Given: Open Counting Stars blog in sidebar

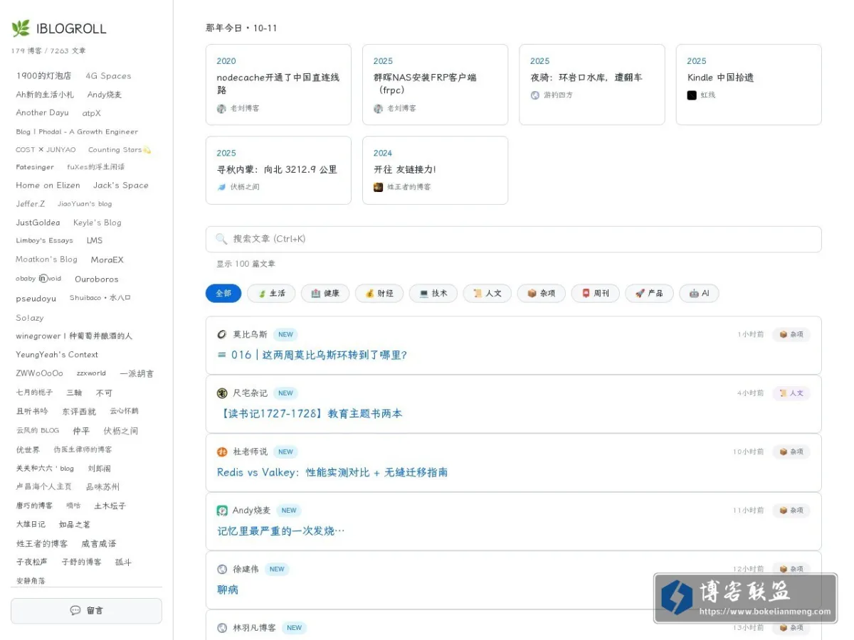Looking at the screenshot, I should pos(120,150).
